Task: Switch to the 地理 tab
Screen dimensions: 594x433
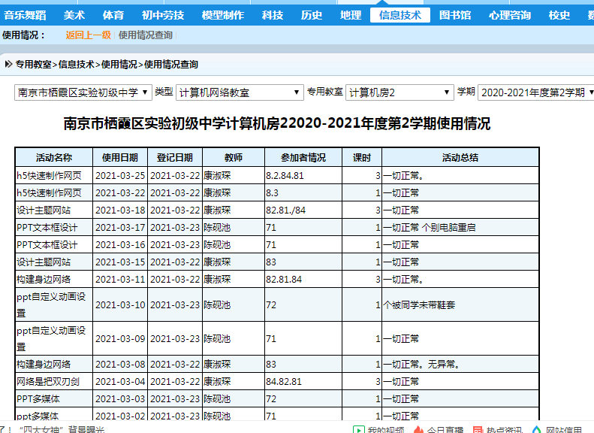Action: 351,15
